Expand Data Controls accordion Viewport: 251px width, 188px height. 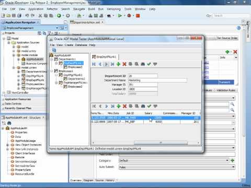coord(13,104)
